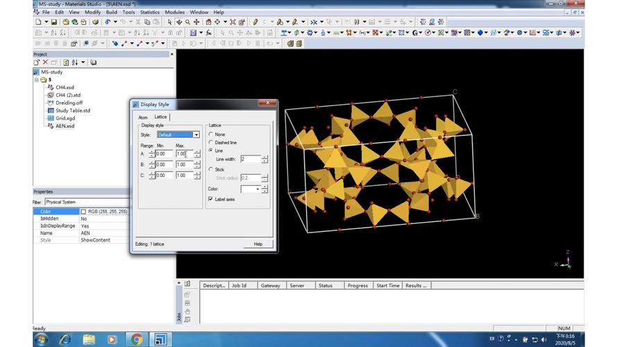Click the Color property swatch in Properties
617x347 pixels.
(x=84, y=212)
